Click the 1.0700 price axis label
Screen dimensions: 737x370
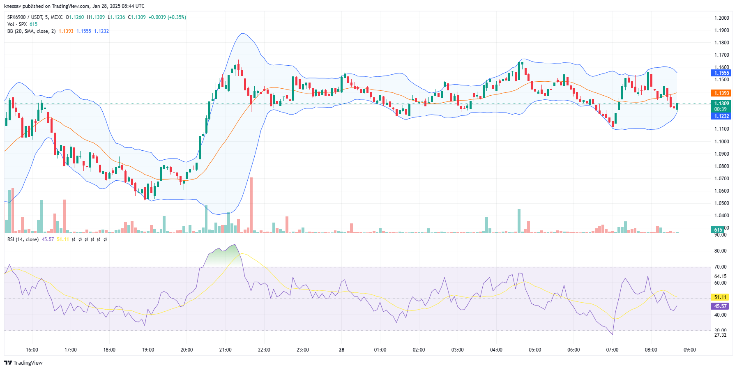pyautogui.click(x=722, y=179)
